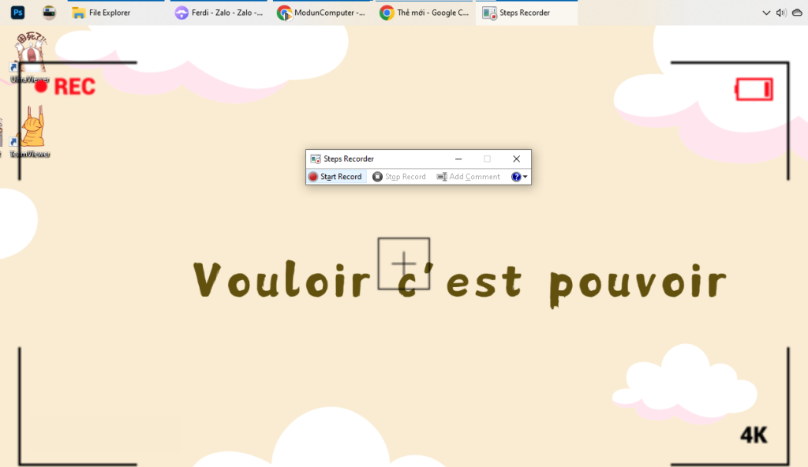Switch to the File Explorer taskbar window

101,13
